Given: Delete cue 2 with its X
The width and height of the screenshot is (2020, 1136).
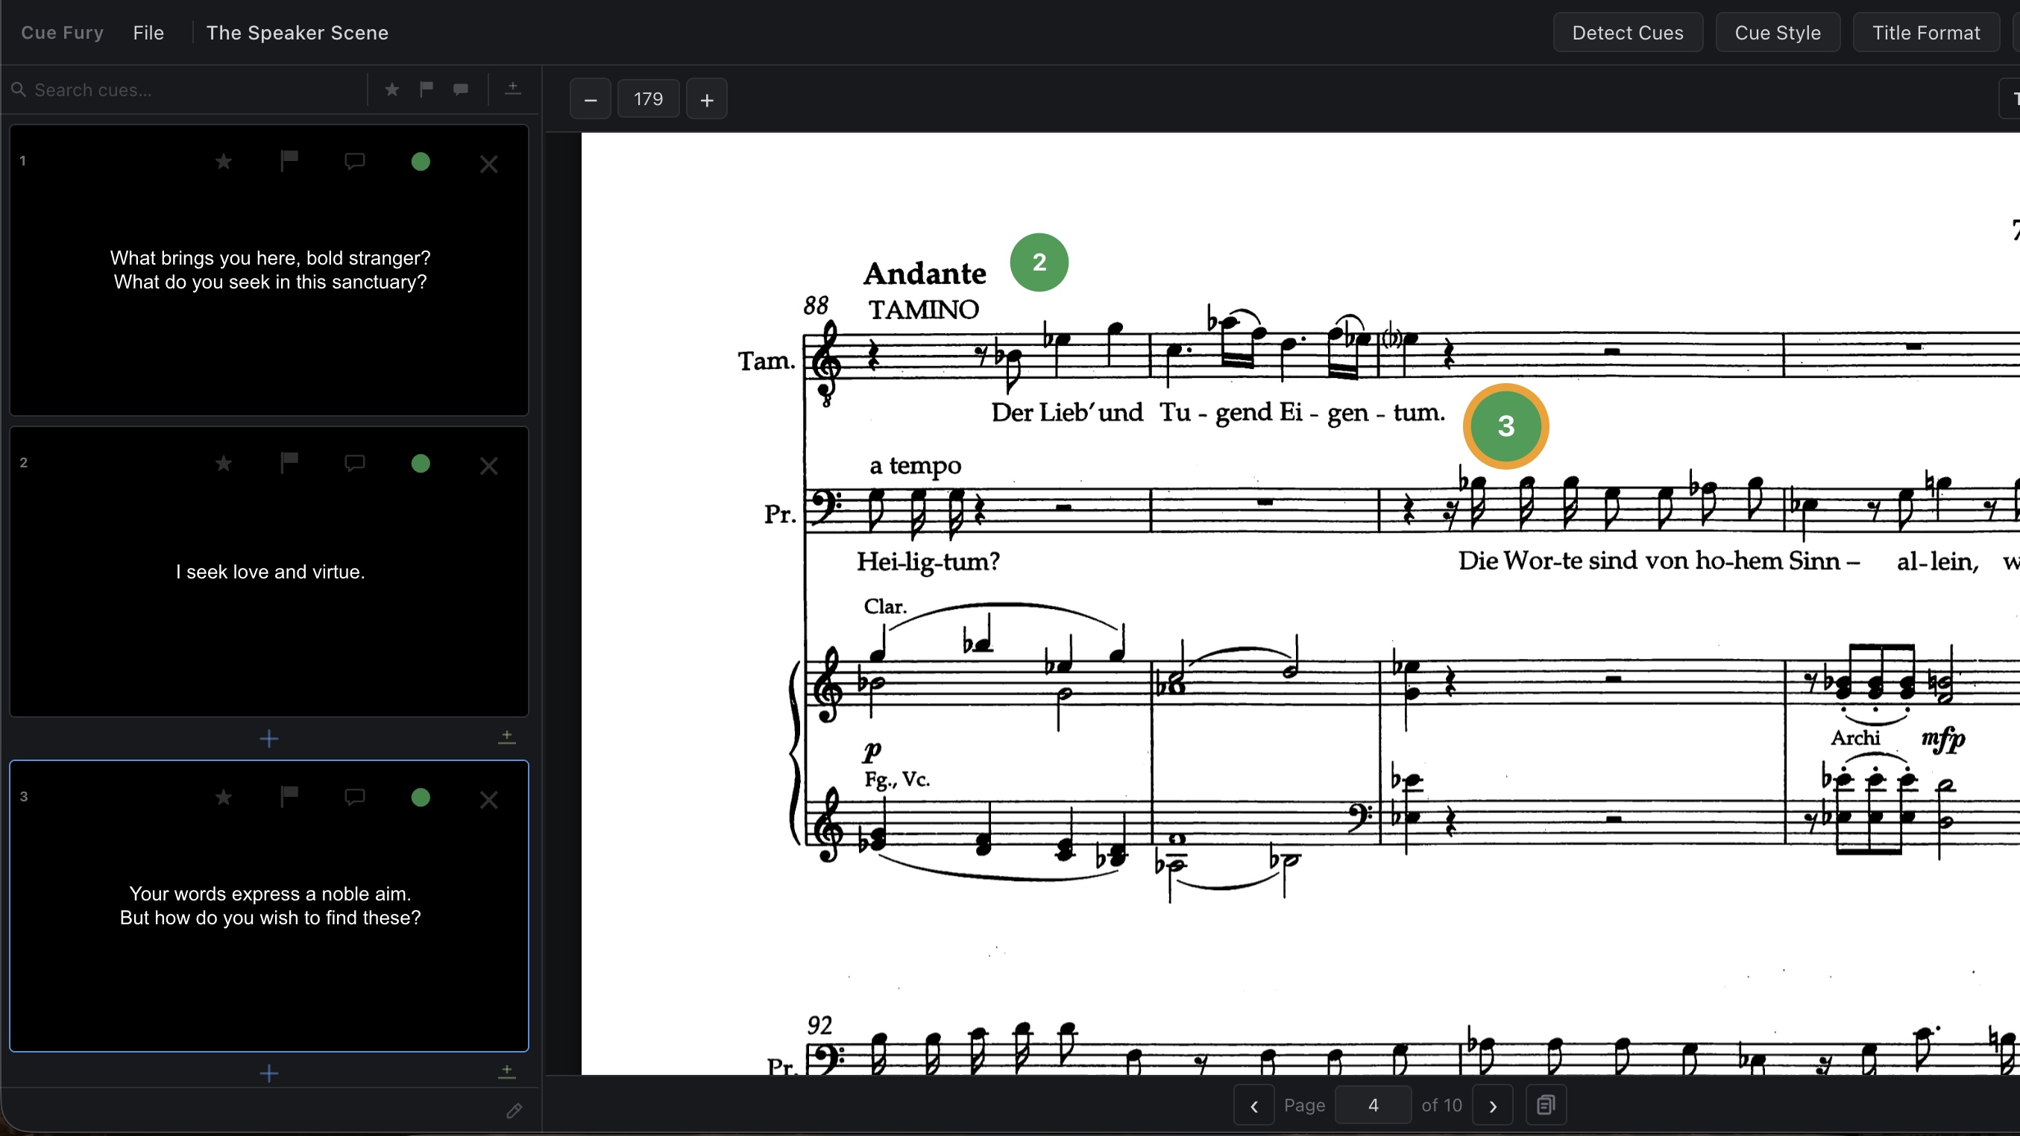Looking at the screenshot, I should tap(488, 466).
